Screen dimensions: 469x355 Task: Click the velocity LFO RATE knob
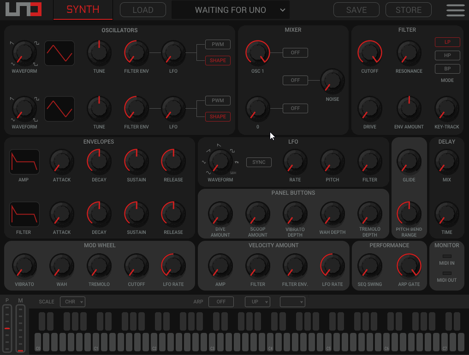(x=332, y=266)
